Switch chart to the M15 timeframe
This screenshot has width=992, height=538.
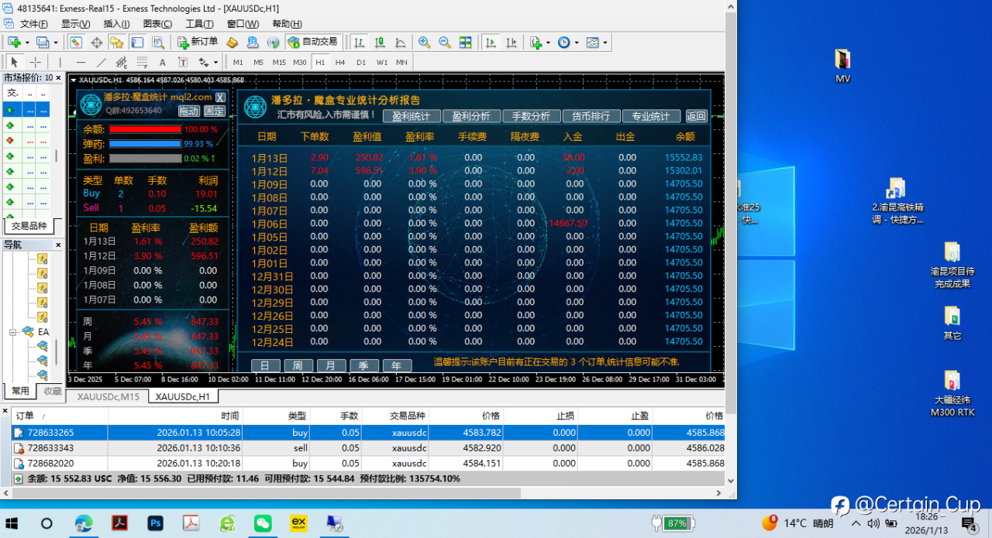279,62
